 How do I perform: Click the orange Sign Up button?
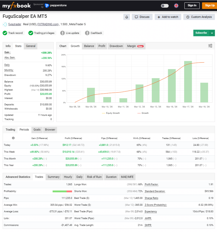pos(210,6)
